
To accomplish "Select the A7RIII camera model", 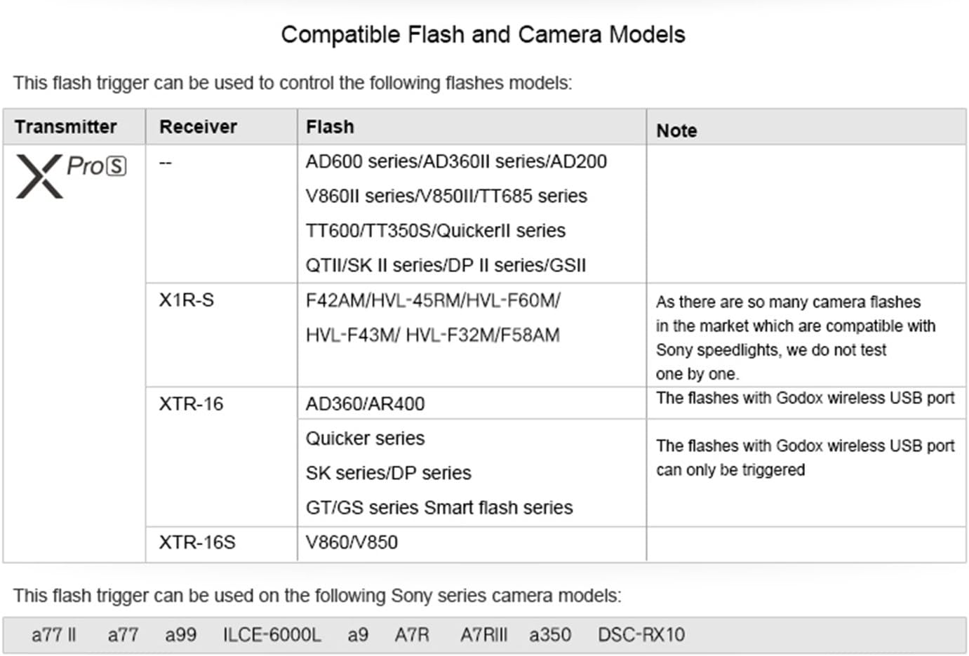I will (x=483, y=635).
